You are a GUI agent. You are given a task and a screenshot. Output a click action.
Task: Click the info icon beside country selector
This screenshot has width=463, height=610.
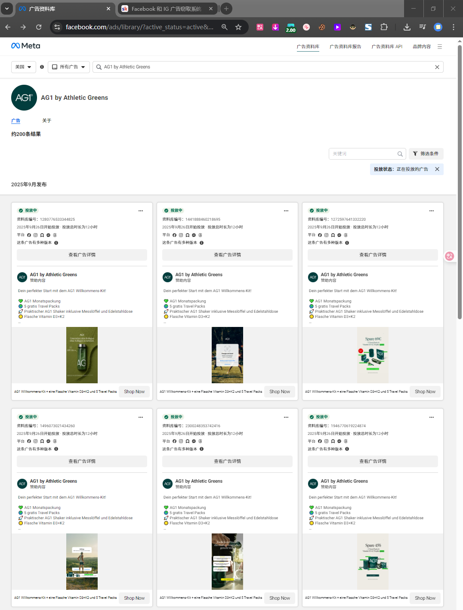coord(42,67)
